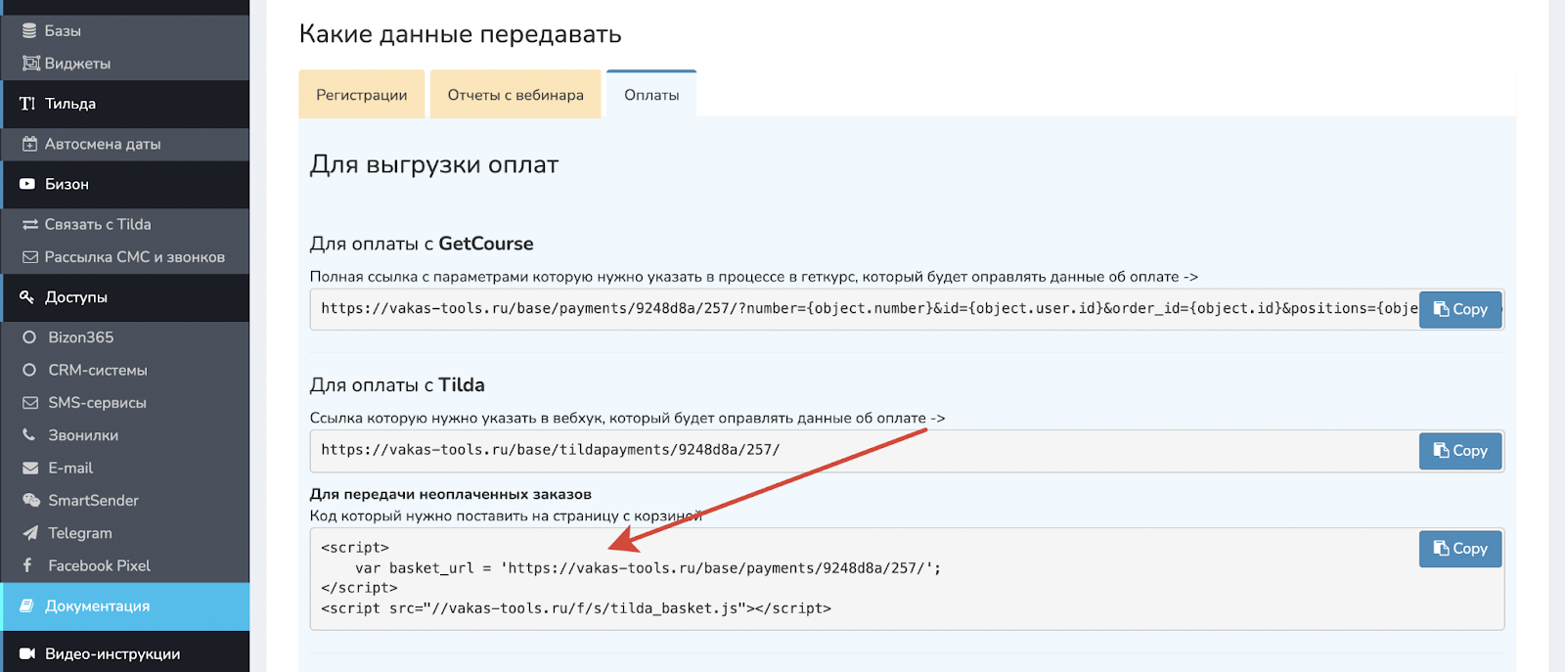The width and height of the screenshot is (1565, 672).
Task: Click the phone icon beside Звонилки
Action: tap(29, 435)
